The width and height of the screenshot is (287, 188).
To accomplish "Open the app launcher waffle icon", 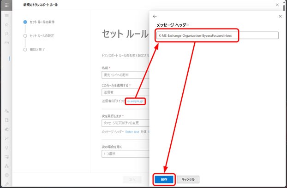I will pos(6,5).
